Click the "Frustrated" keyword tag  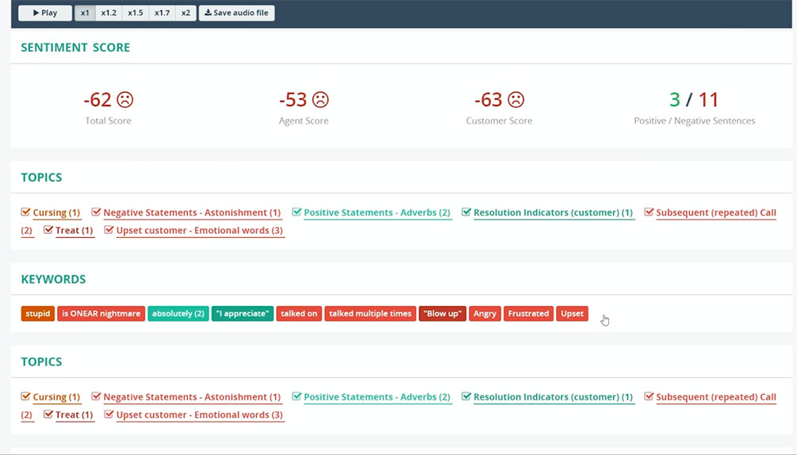tap(528, 314)
